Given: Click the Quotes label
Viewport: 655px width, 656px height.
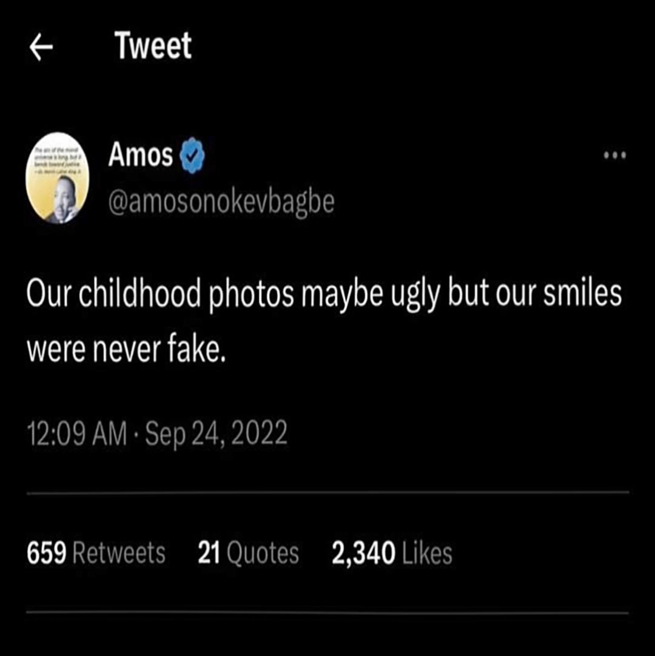Looking at the screenshot, I should 263,553.
